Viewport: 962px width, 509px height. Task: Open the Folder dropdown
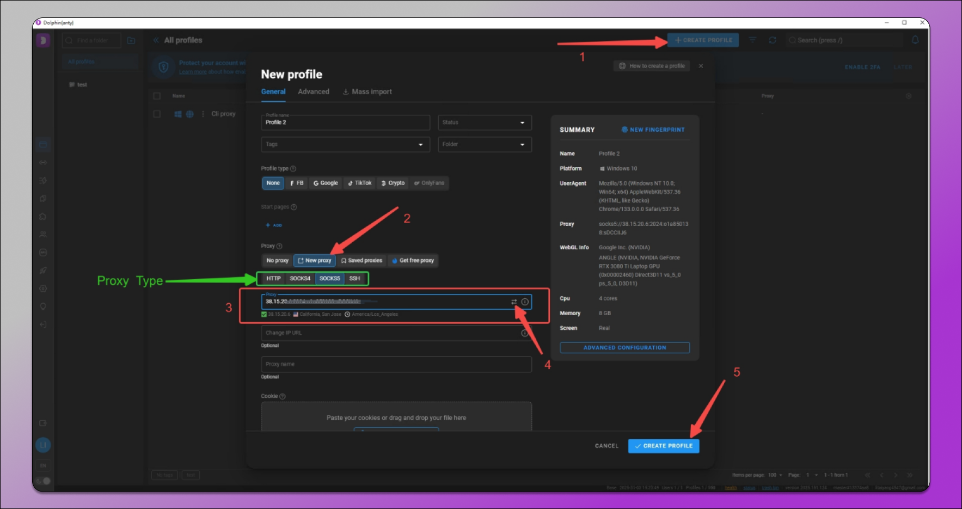[x=485, y=144]
